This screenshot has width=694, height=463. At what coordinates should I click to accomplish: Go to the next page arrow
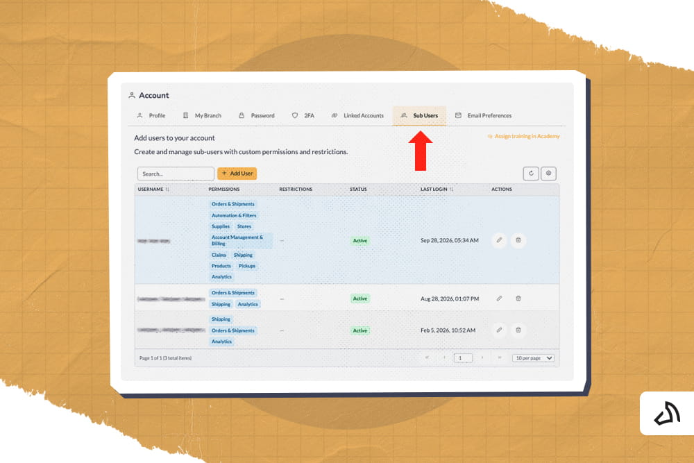482,357
